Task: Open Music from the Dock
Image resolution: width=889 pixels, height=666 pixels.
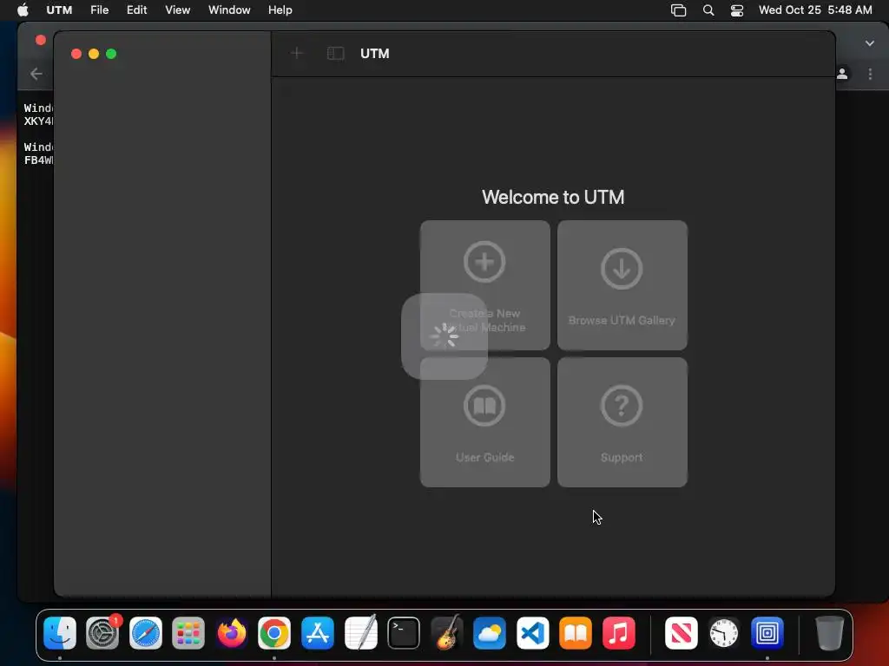Action: pyautogui.click(x=618, y=632)
